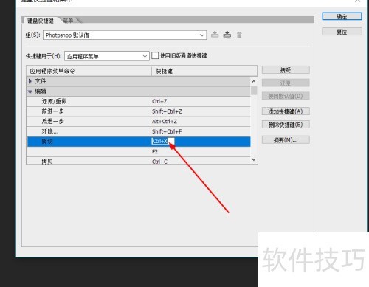
Task: Click the Ctrl+Z shortcut cell
Action: click(x=159, y=101)
